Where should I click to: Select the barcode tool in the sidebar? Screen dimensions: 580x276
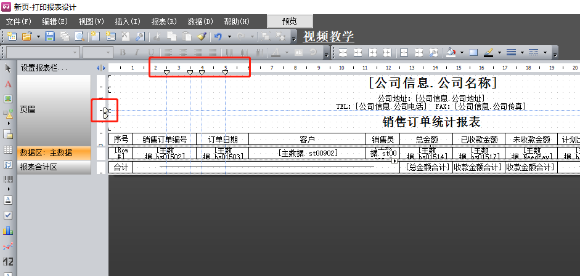pos(8,180)
